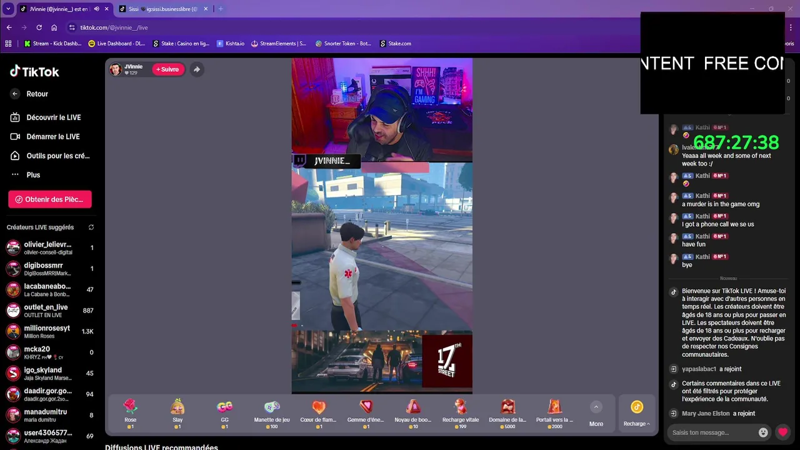This screenshot has height=450, width=800.
Task: Go to browser home page
Action: click(54, 27)
